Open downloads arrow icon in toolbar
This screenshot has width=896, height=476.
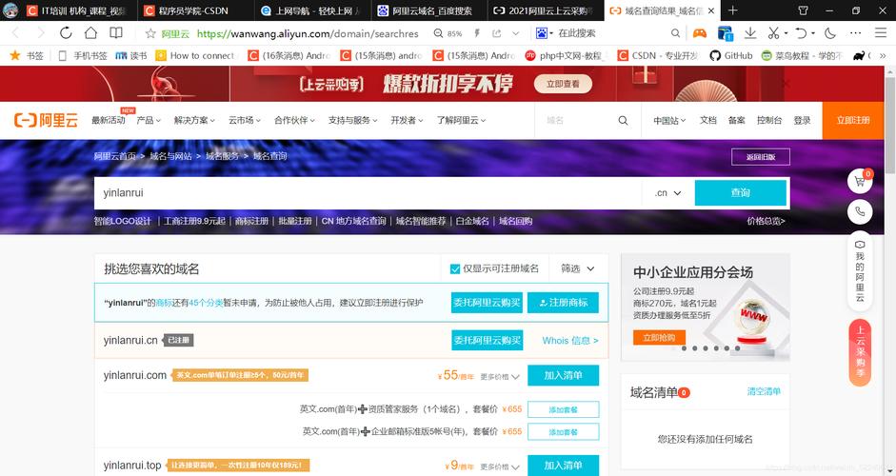[x=750, y=33]
